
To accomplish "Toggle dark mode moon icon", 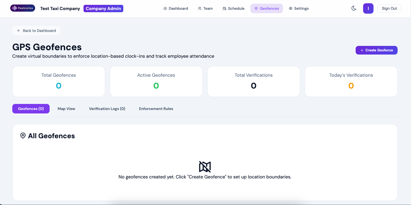I will [x=354, y=8].
